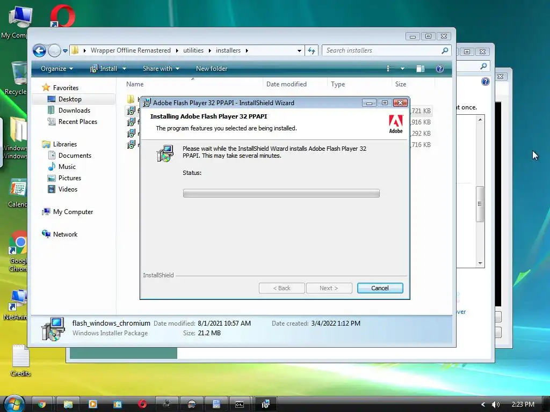550x412 pixels.
Task: Toggle the preview pane icon
Action: 420,69
